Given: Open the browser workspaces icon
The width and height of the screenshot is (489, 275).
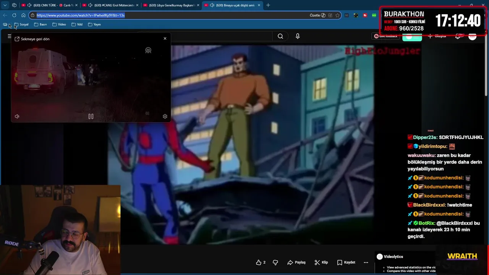Looking at the screenshot, I should pos(14,5).
